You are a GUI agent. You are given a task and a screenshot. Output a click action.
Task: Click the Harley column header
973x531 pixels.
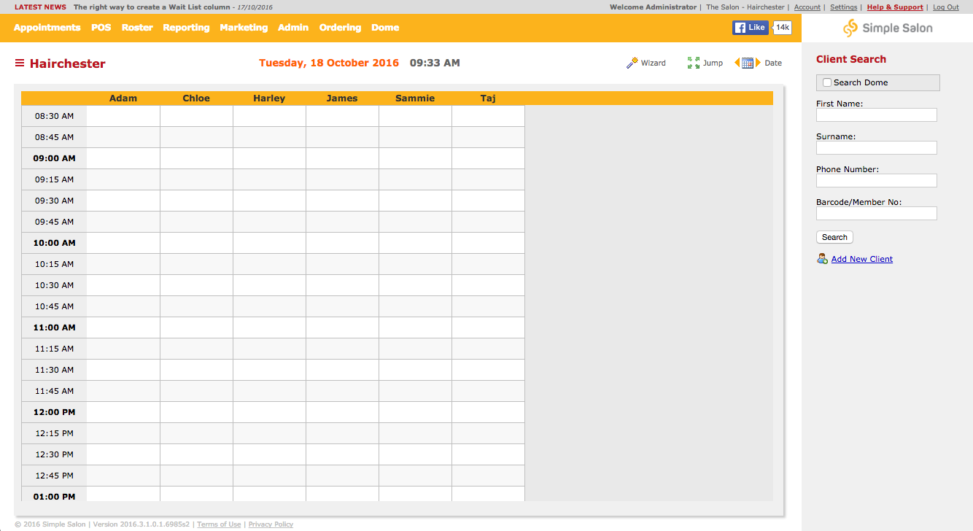click(269, 98)
